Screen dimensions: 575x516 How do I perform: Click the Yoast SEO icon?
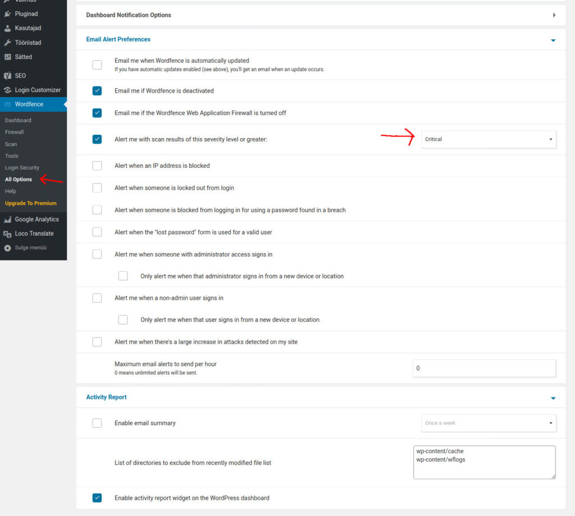[x=7, y=76]
